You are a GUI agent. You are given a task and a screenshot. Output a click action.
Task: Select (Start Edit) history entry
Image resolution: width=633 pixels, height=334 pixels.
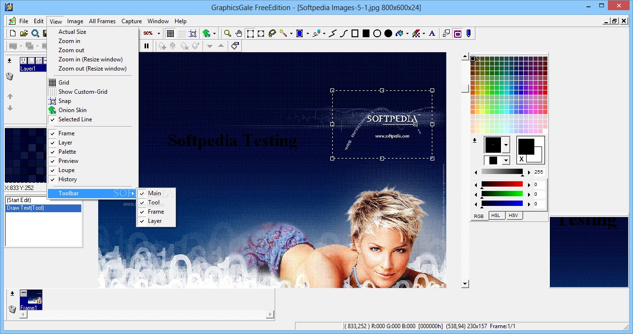coord(44,200)
